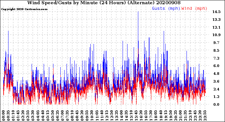Click the 05:15 time axis label

[48, 115]
